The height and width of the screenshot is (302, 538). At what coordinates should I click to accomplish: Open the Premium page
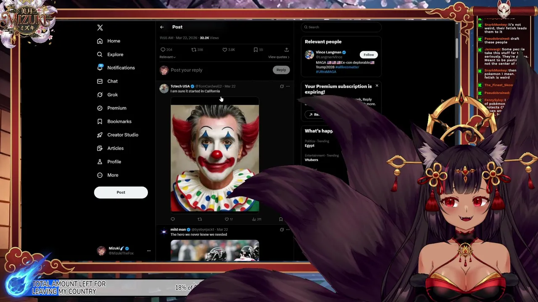coord(111,108)
